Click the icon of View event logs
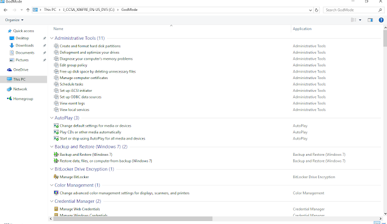Screen dimensions: 387x224 (56, 103)
